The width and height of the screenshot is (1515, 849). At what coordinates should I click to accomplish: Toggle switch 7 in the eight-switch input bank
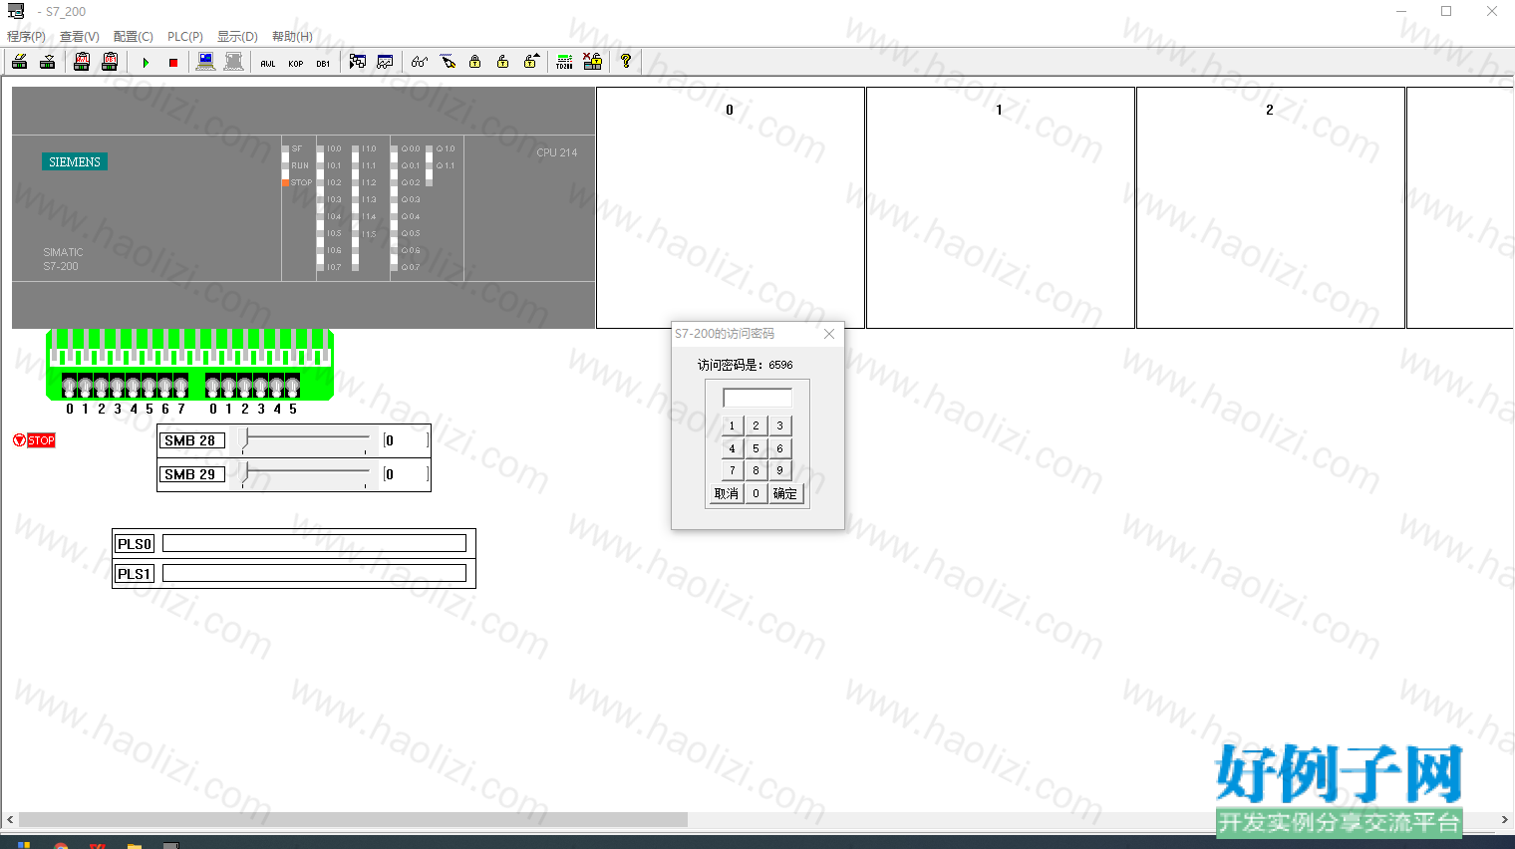(x=180, y=386)
